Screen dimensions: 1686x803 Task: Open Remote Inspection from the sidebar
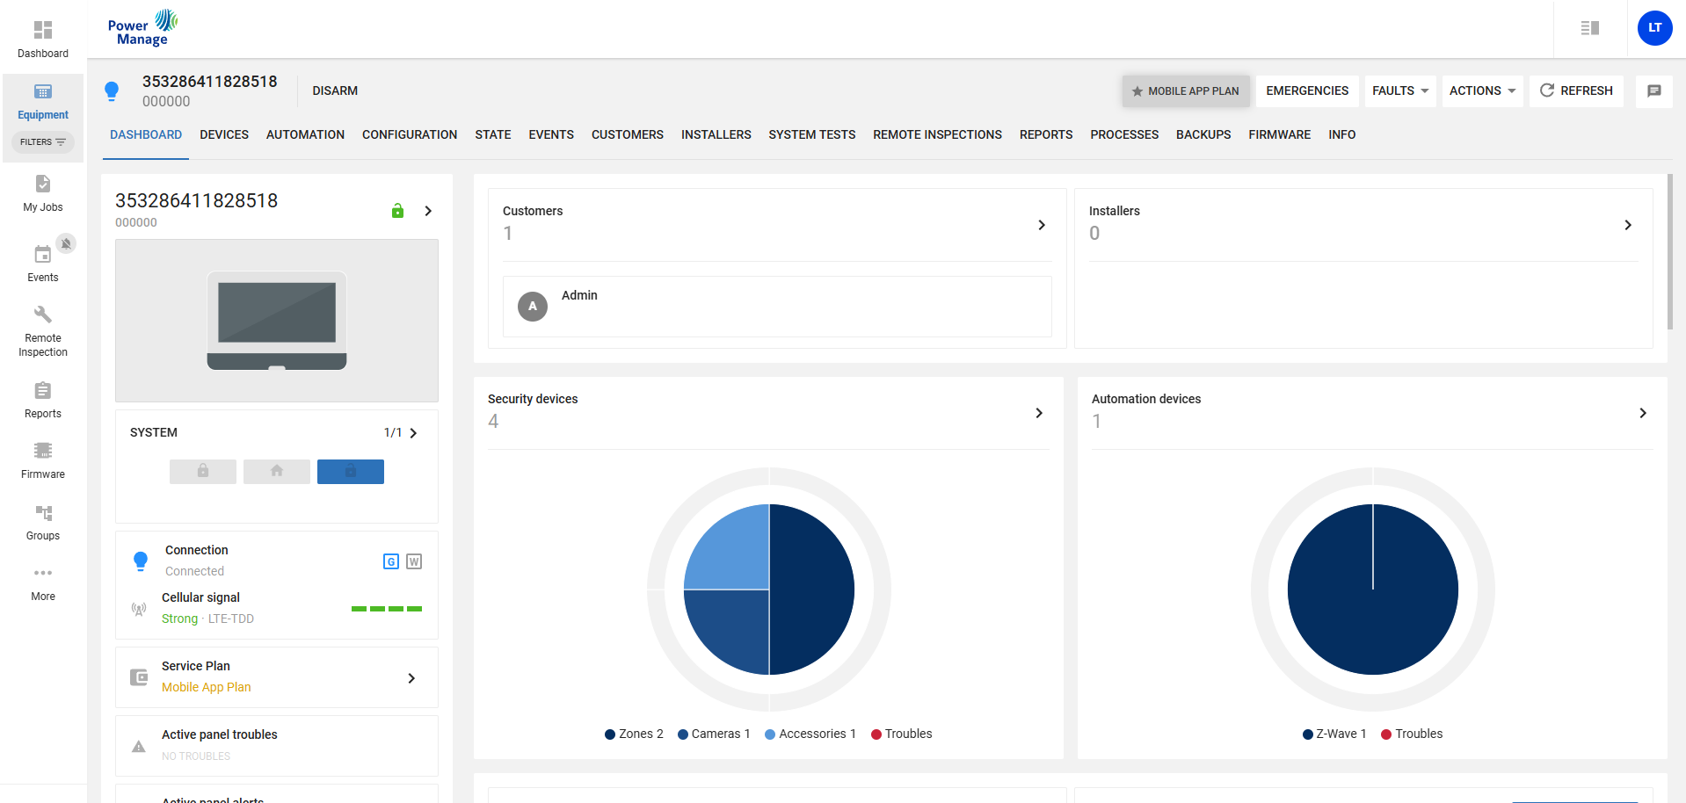point(42,331)
